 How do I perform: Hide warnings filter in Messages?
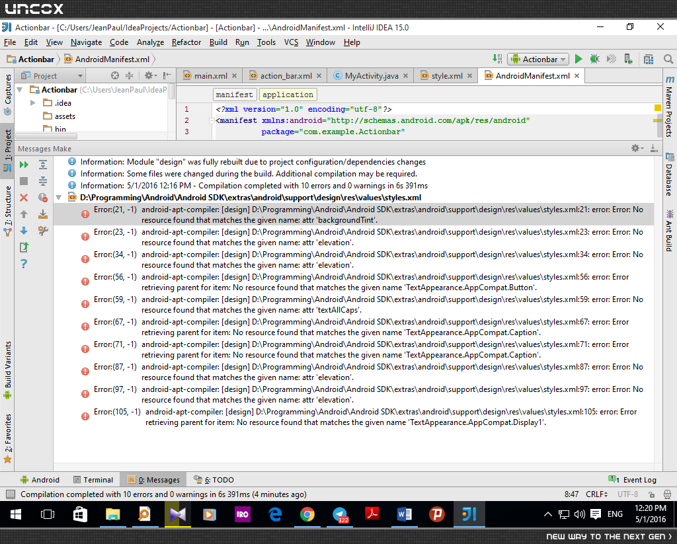coord(43,198)
